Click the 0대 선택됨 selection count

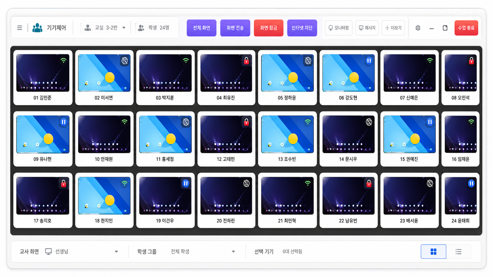(x=292, y=252)
